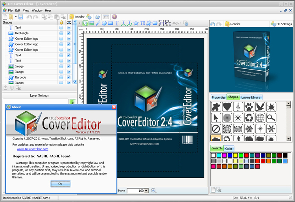Image resolution: width=295 pixels, height=202 pixels.
Task: Select the recycle symbol shape
Action: 249,118
